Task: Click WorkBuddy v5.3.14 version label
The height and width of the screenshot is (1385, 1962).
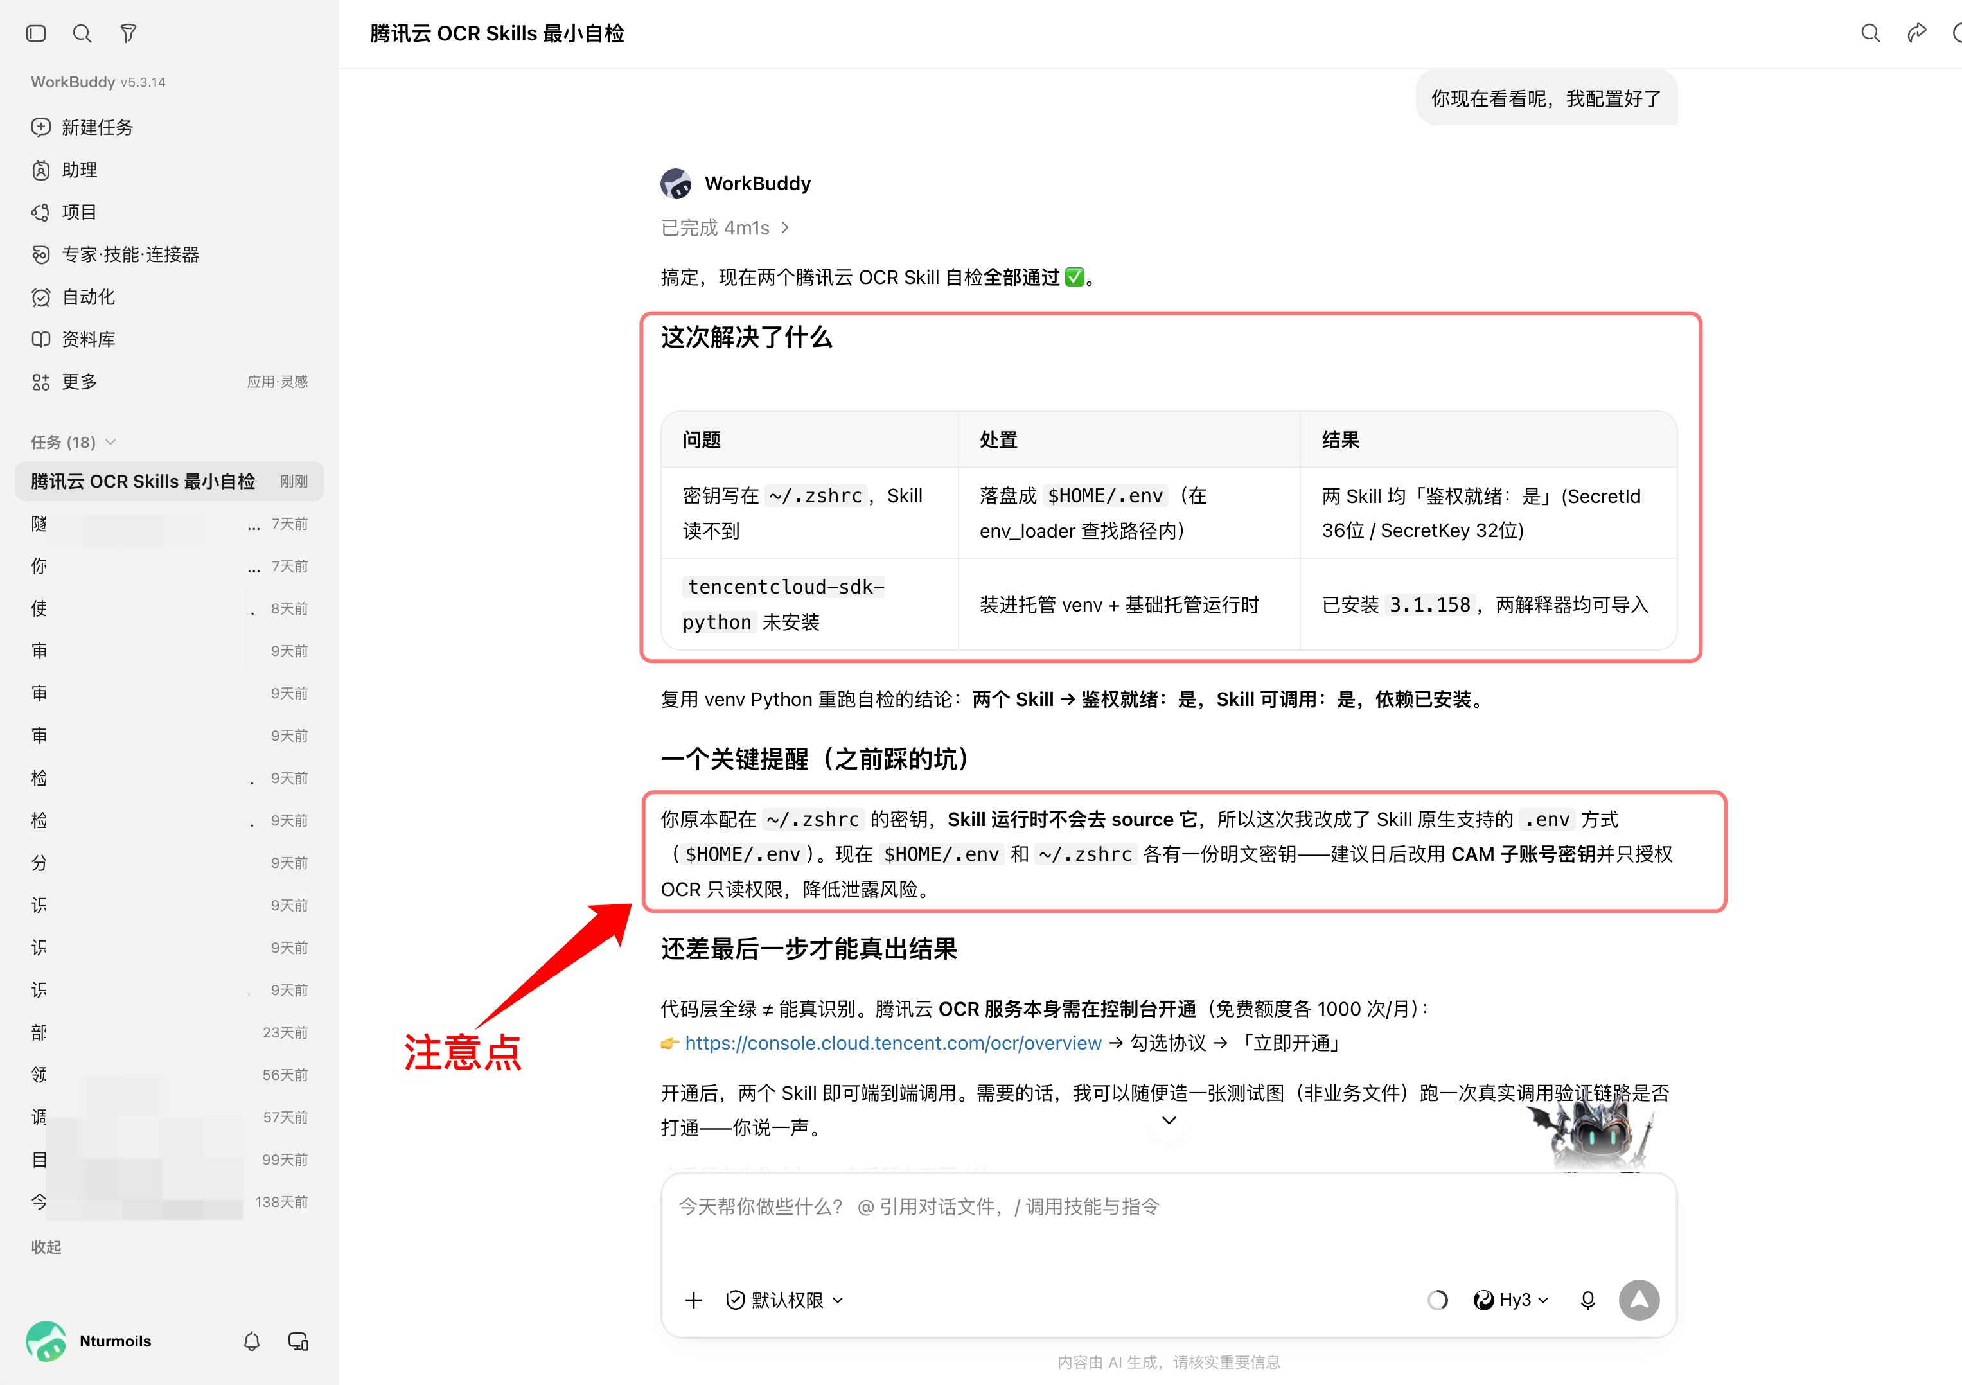Action: pos(98,82)
